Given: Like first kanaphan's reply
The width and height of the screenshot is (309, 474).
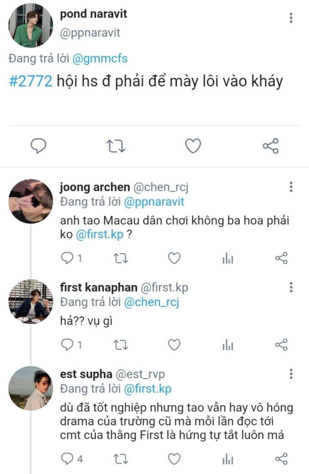Looking at the screenshot, I should (x=174, y=345).
